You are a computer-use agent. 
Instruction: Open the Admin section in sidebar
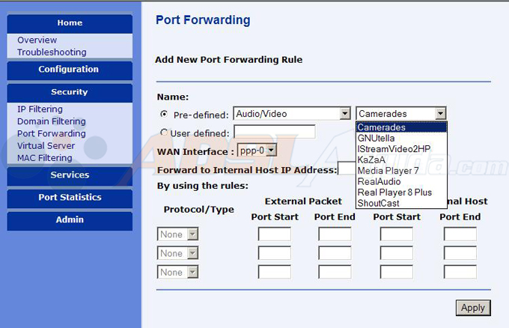[x=70, y=220]
